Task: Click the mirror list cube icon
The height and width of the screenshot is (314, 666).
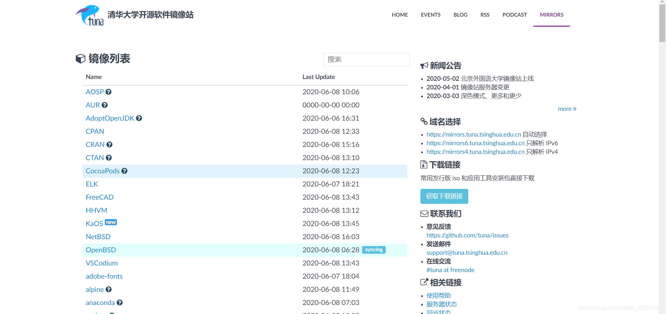Action: point(80,59)
